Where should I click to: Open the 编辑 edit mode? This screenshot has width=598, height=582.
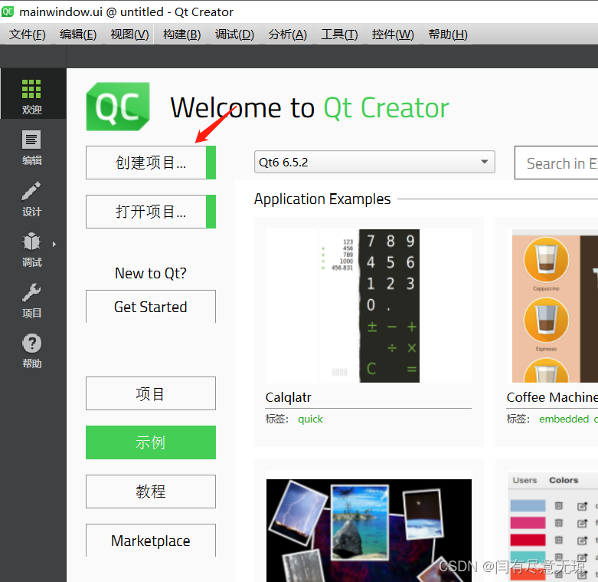point(32,148)
